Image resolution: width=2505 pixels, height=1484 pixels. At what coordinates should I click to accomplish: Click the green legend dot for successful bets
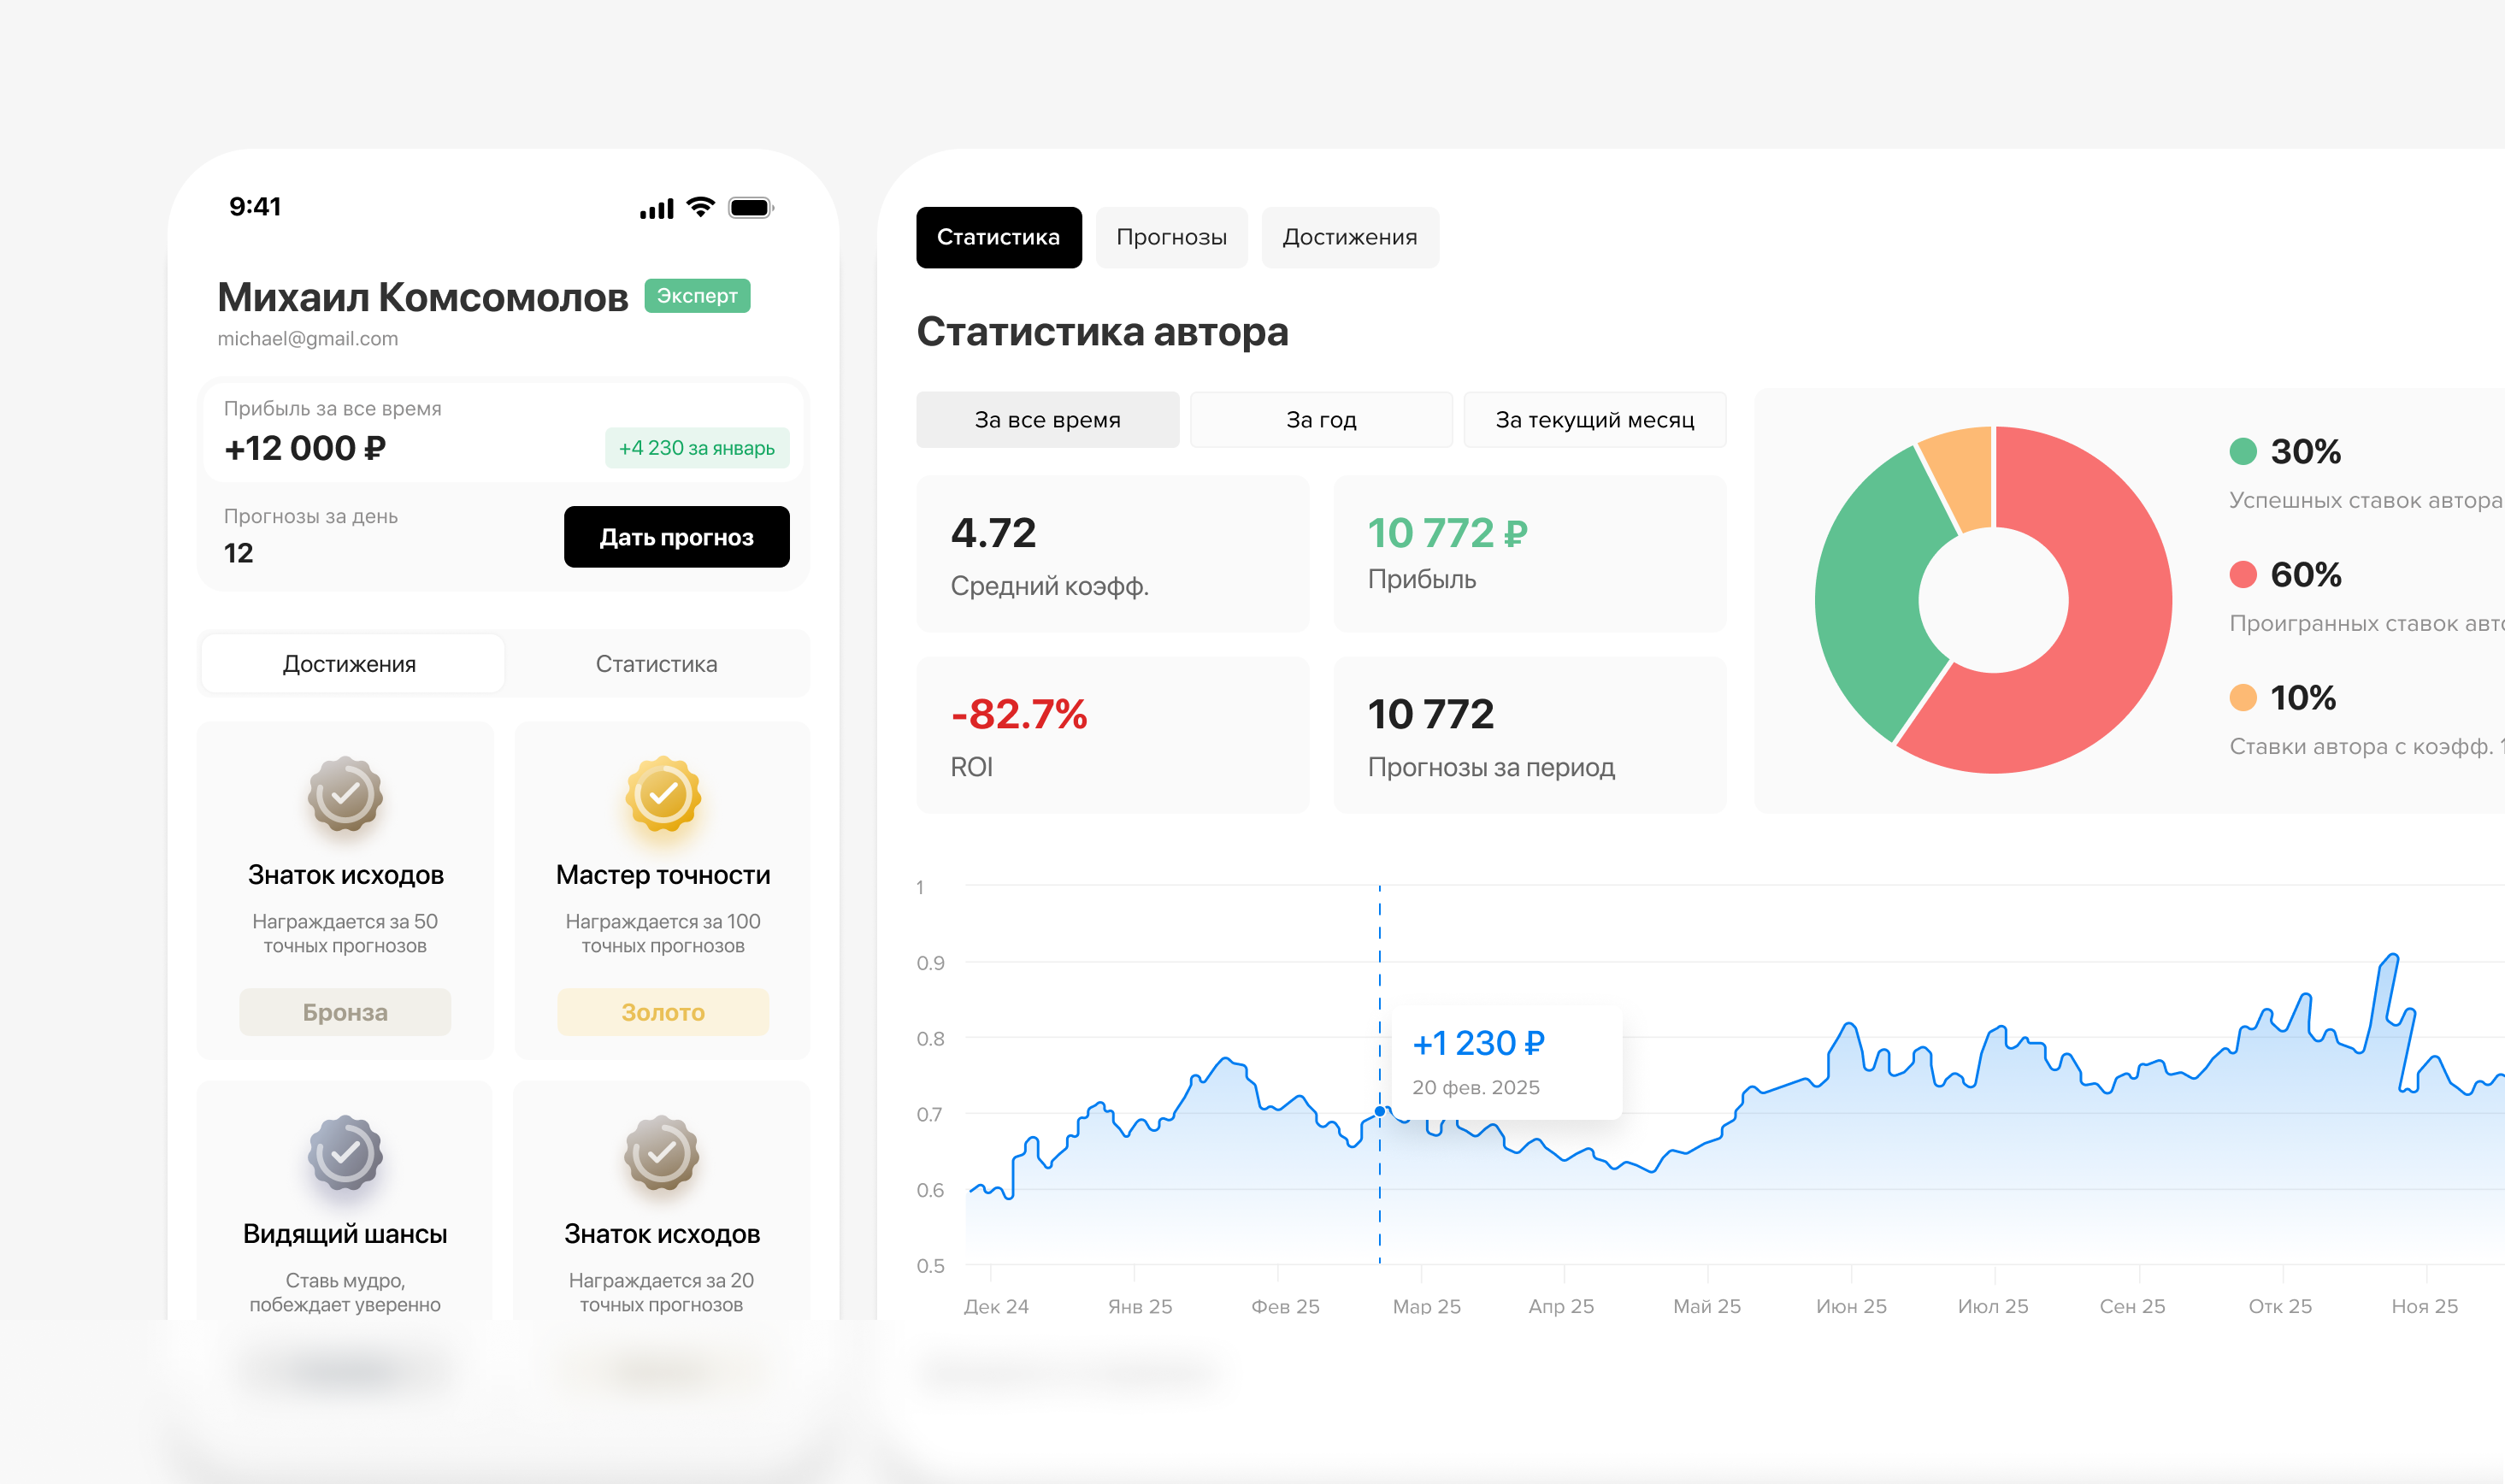pos(2243,451)
